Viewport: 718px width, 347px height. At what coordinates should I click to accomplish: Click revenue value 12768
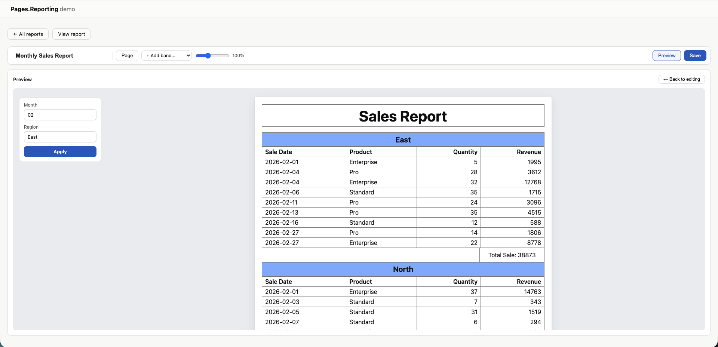pyautogui.click(x=512, y=182)
